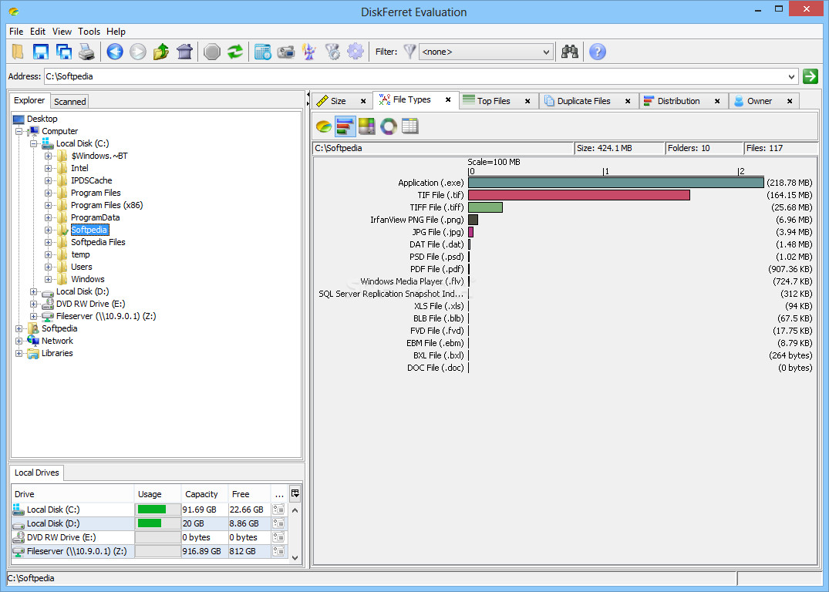Open settings via gear icon
This screenshot has width=829, height=592.
tap(356, 52)
